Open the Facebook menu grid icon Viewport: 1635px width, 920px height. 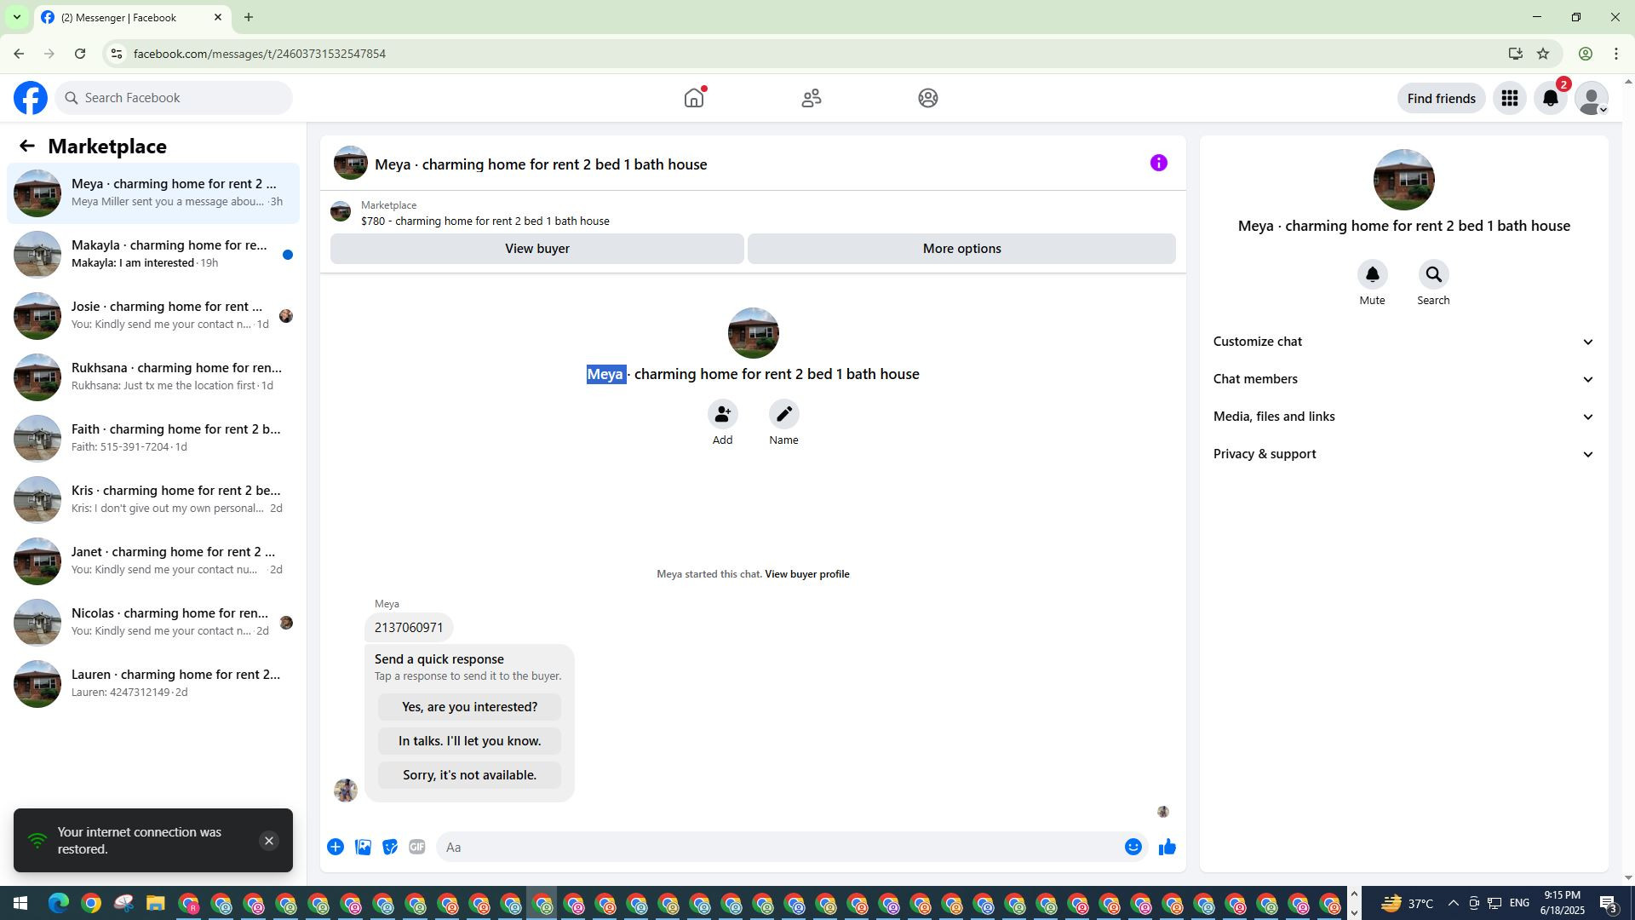coord(1510,98)
